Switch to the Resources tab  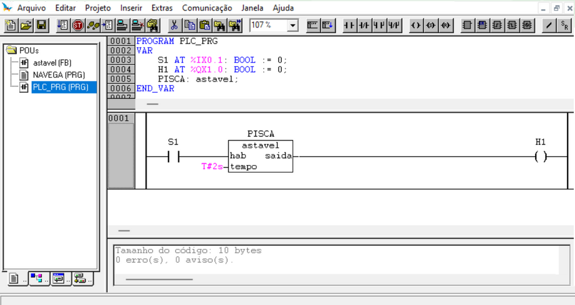(x=83, y=279)
